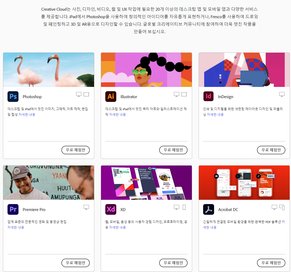This screenshot has width=291, height=272.
Task: Start the Acrobat DC 무료 체험판 free trial
Action: [x=271, y=263]
